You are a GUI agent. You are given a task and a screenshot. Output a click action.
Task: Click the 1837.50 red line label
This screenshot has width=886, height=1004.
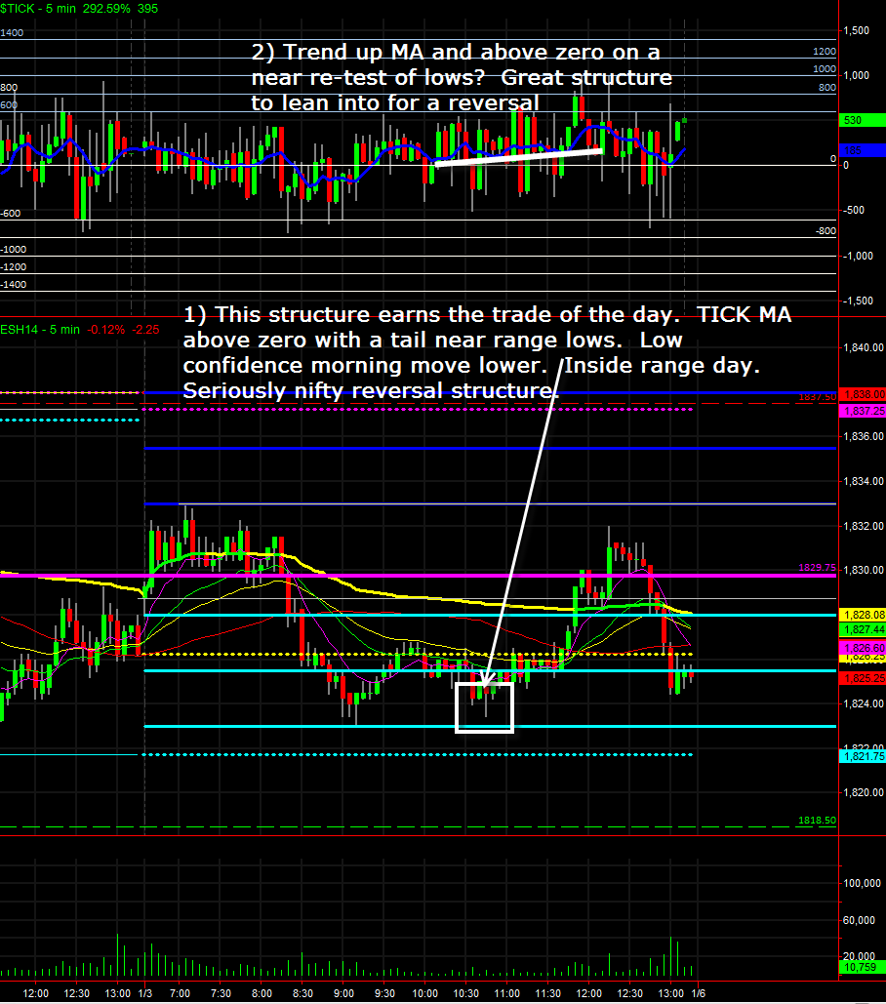coord(817,397)
